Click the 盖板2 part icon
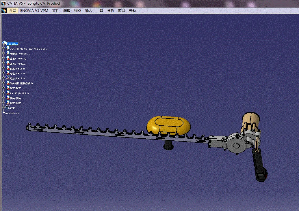Screen dimensions: 299x211 [x=8, y=63]
